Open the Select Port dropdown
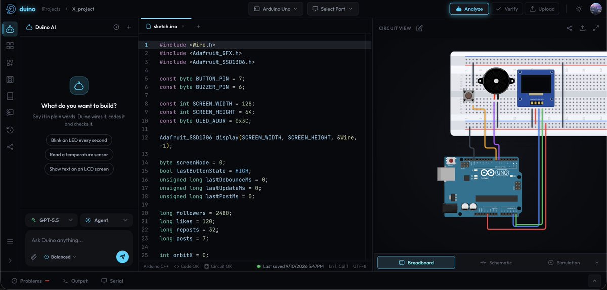 pos(333,9)
